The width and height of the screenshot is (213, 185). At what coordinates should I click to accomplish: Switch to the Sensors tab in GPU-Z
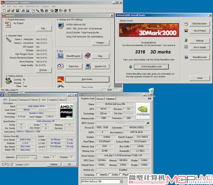click(100, 99)
